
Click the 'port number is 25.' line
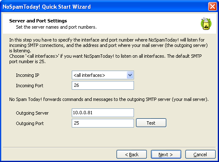(27, 61)
